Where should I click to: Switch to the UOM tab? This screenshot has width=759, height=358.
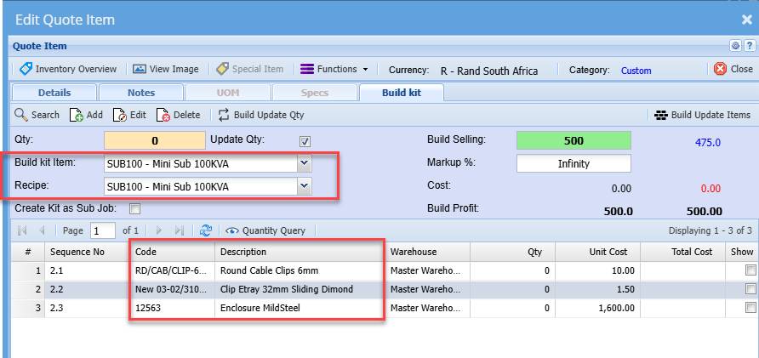click(x=228, y=93)
